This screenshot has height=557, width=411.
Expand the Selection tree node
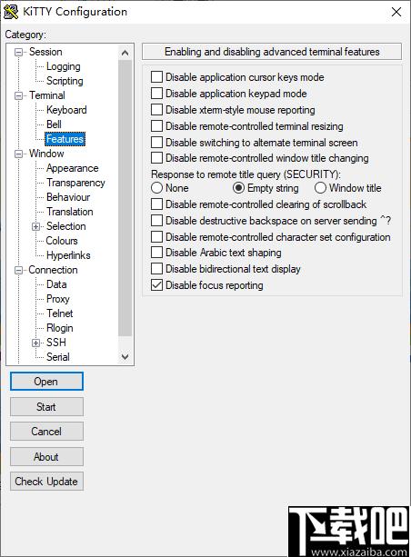[35, 226]
